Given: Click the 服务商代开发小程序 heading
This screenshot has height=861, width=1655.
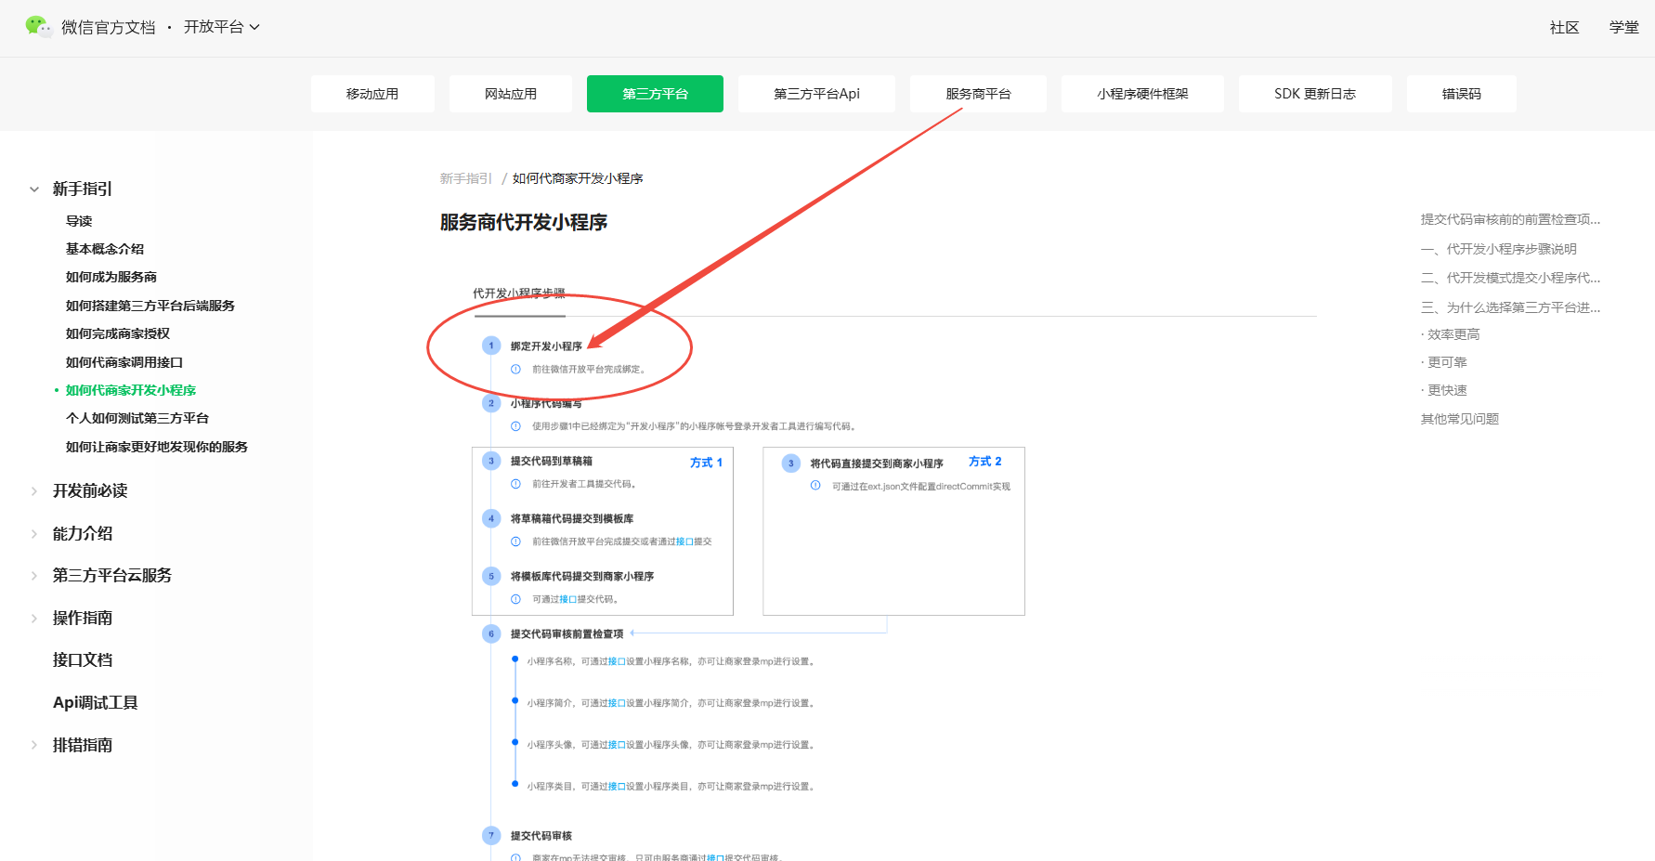Looking at the screenshot, I should (524, 223).
